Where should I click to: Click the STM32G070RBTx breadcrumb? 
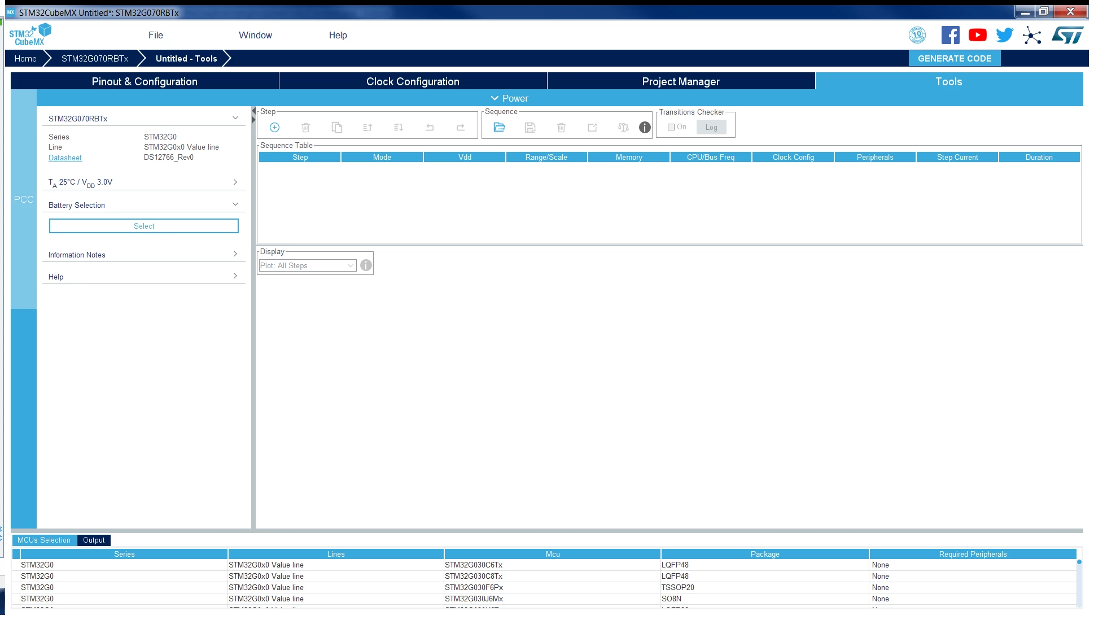tap(95, 58)
